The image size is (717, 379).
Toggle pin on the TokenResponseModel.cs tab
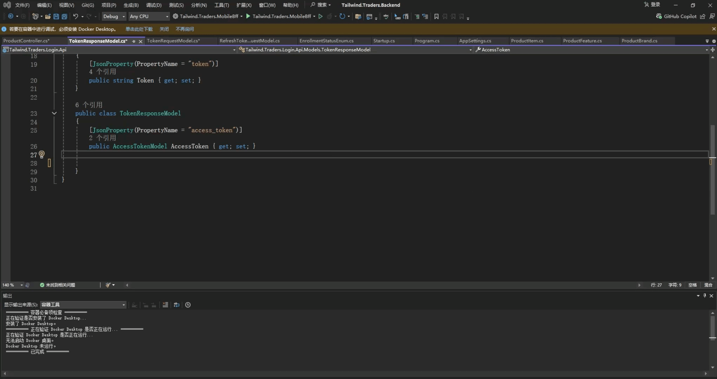point(134,41)
